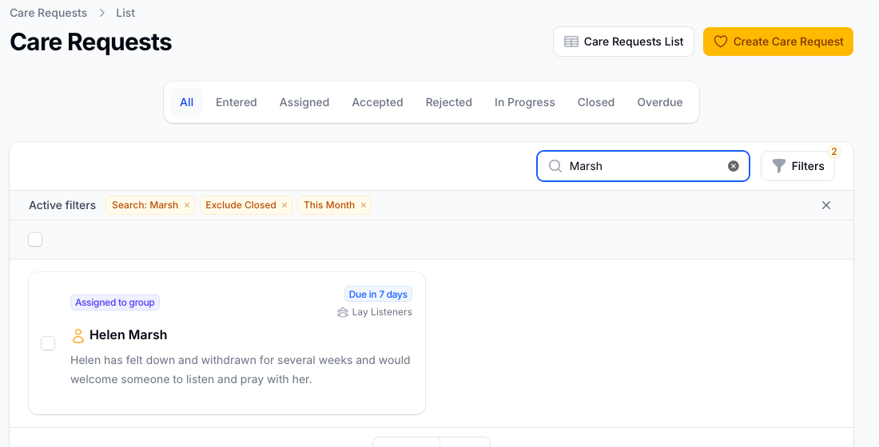Clear the search text with the x icon

coord(734,166)
